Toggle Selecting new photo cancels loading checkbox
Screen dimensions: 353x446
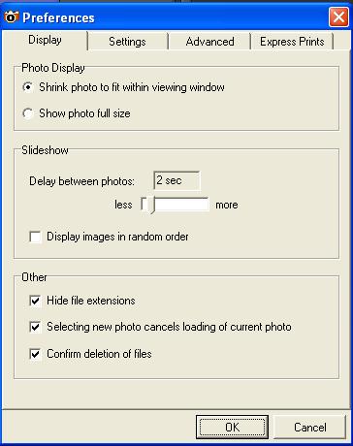click(35, 327)
